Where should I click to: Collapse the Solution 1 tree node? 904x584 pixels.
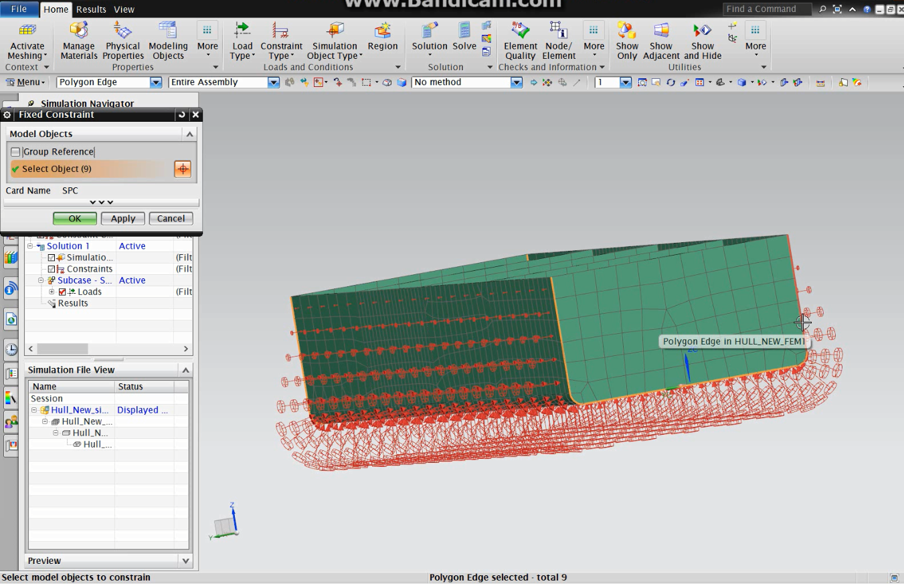click(30, 246)
